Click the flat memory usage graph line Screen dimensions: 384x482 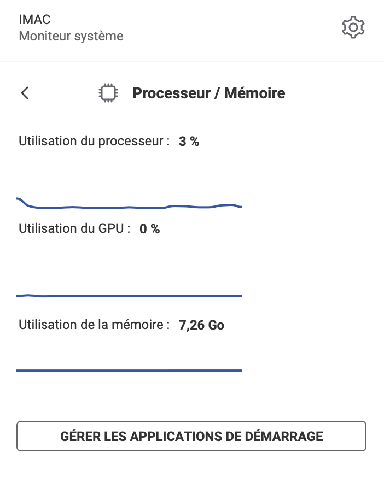[129, 371]
